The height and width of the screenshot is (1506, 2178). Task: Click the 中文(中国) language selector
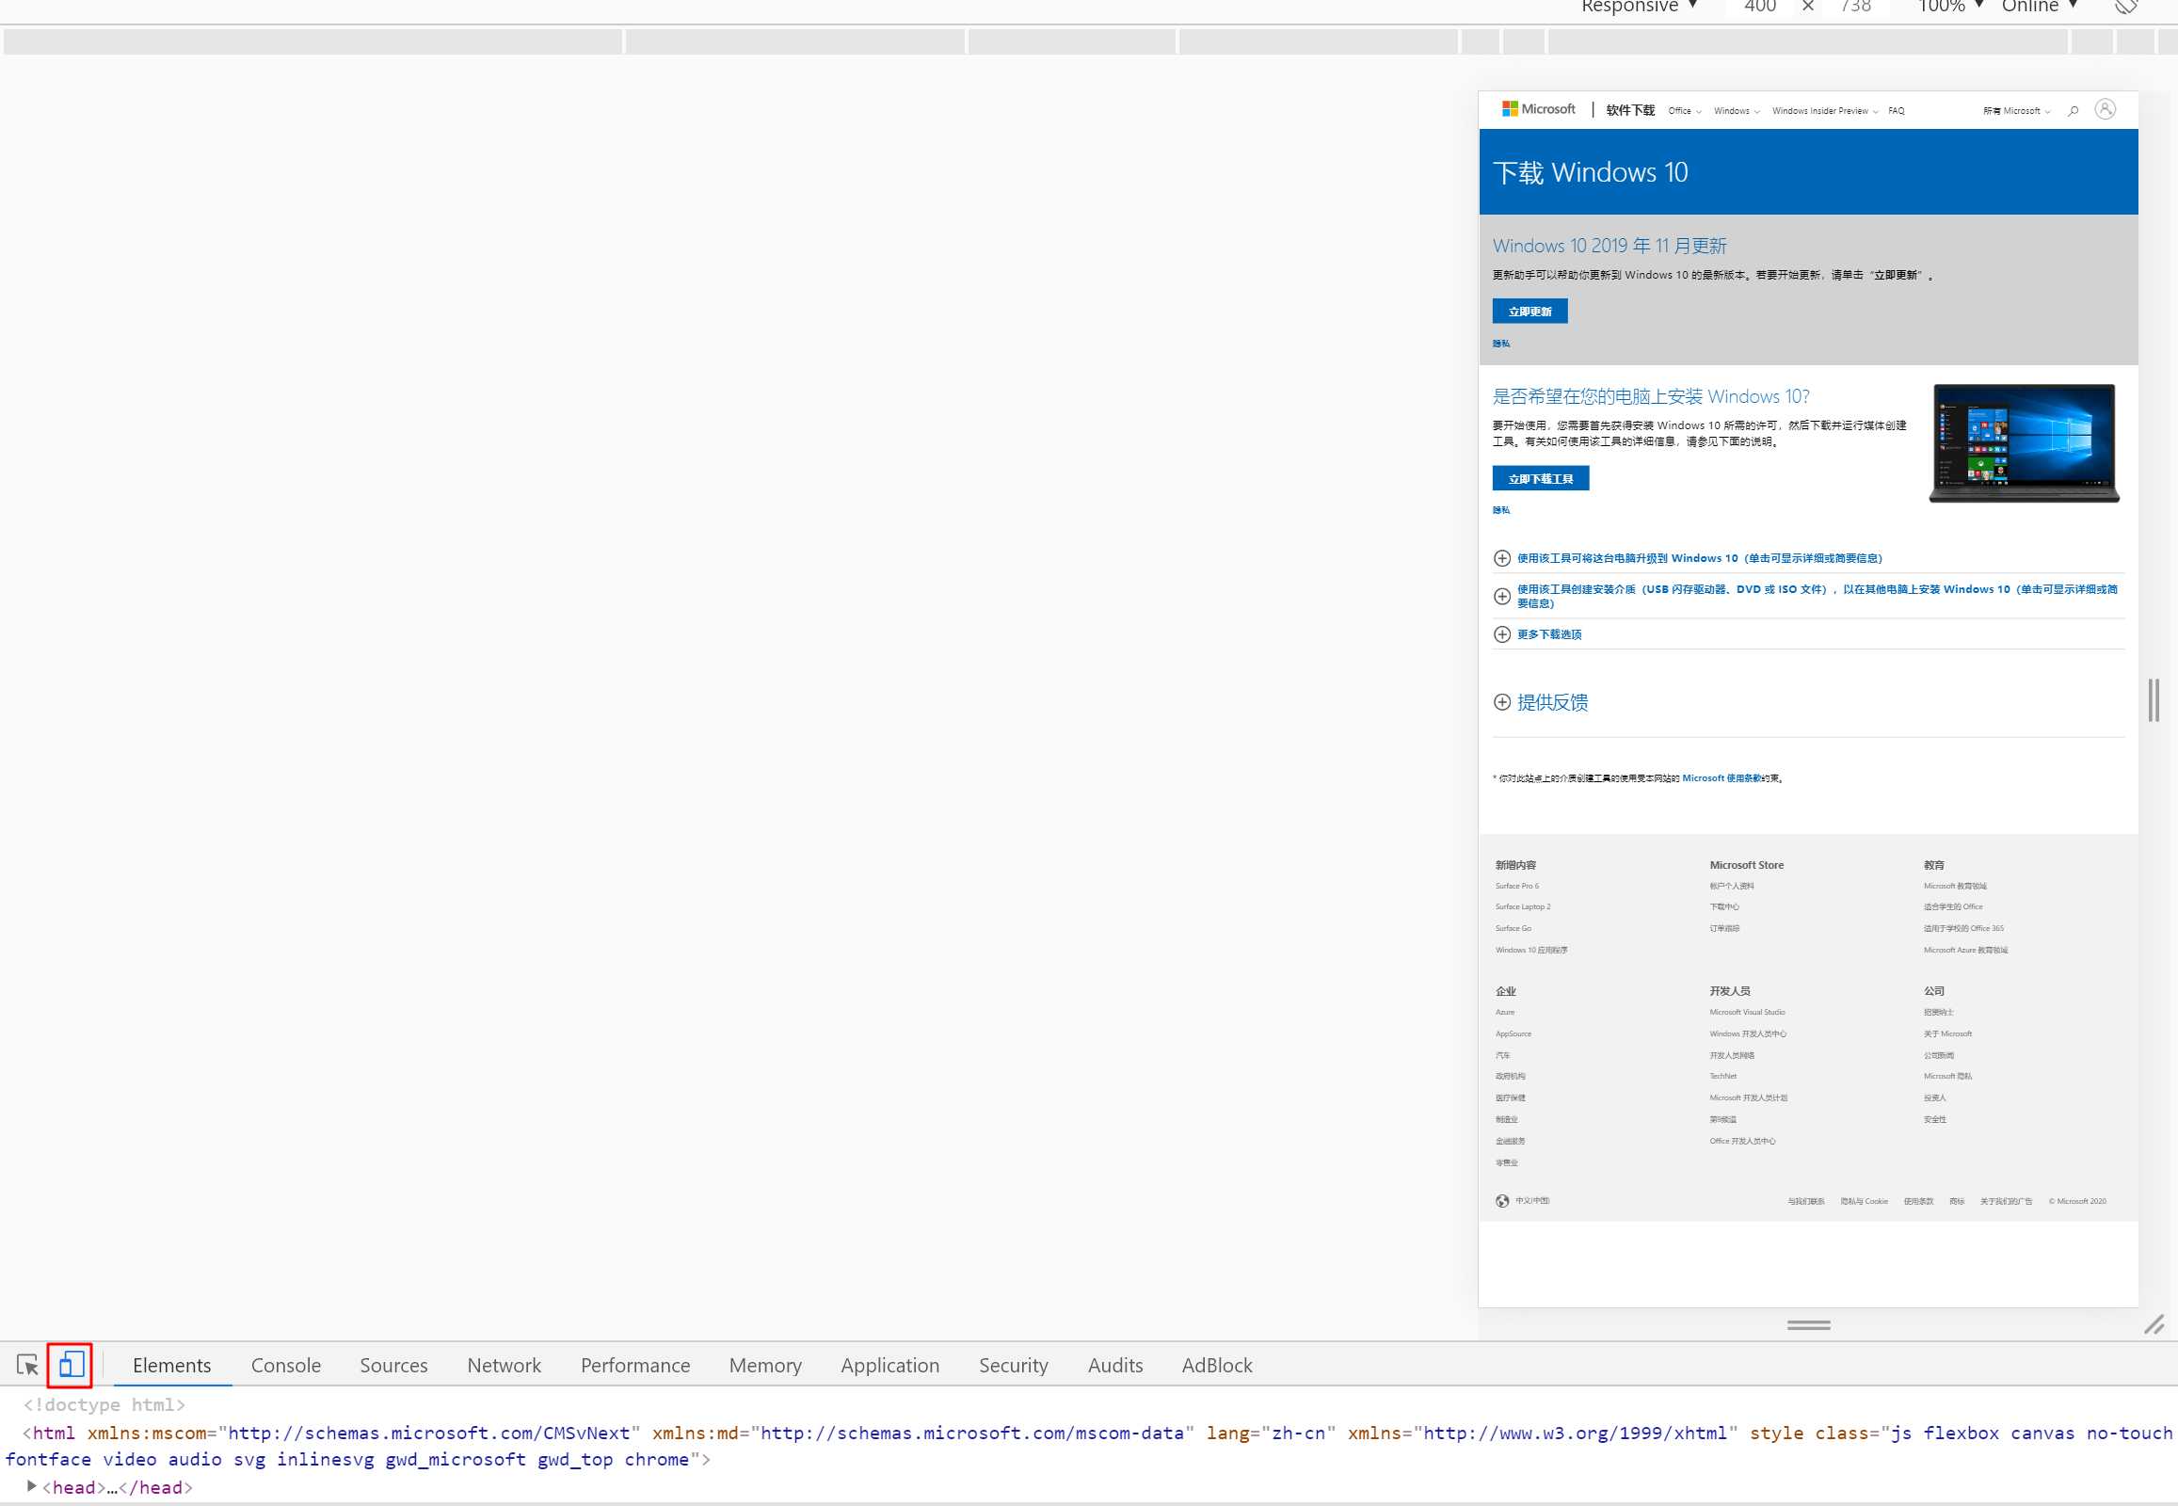tap(1531, 1201)
